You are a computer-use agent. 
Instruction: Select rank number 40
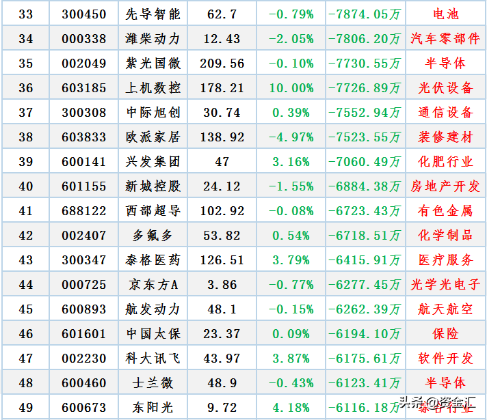click(26, 186)
